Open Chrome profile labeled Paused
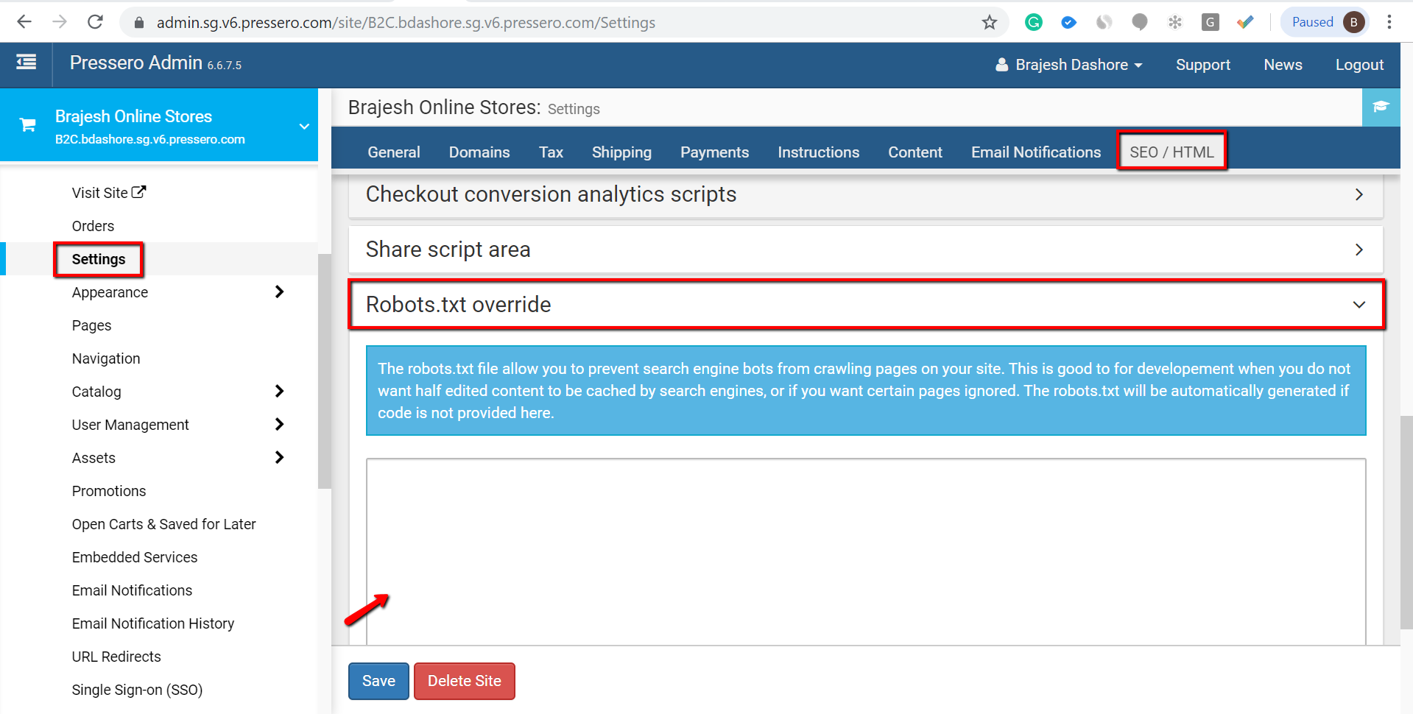 coord(1325,22)
